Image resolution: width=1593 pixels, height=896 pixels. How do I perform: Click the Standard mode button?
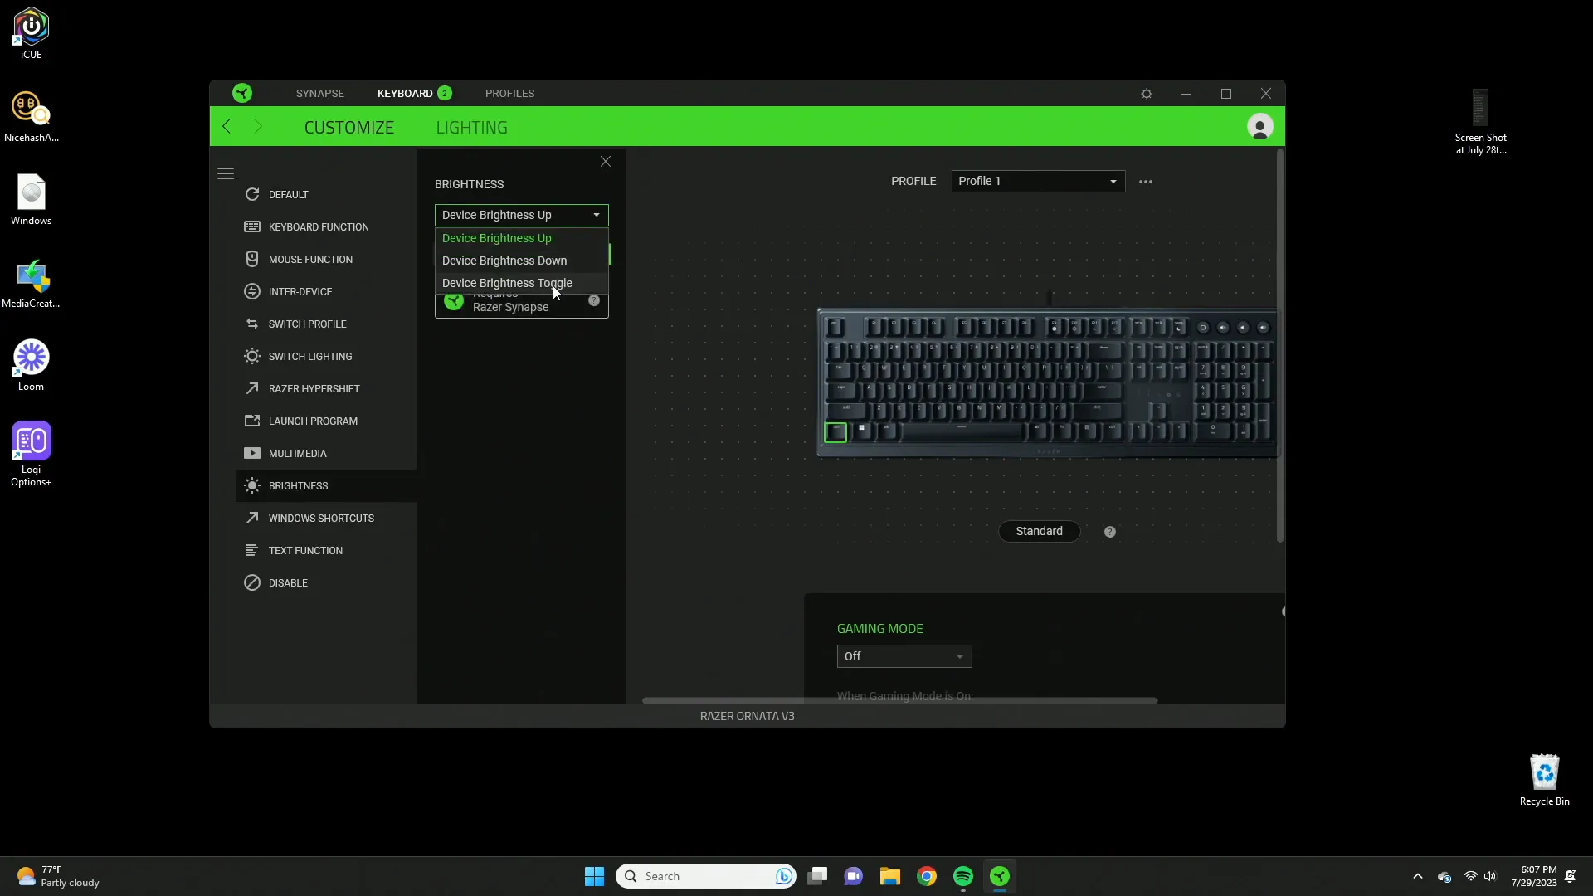click(x=1039, y=531)
